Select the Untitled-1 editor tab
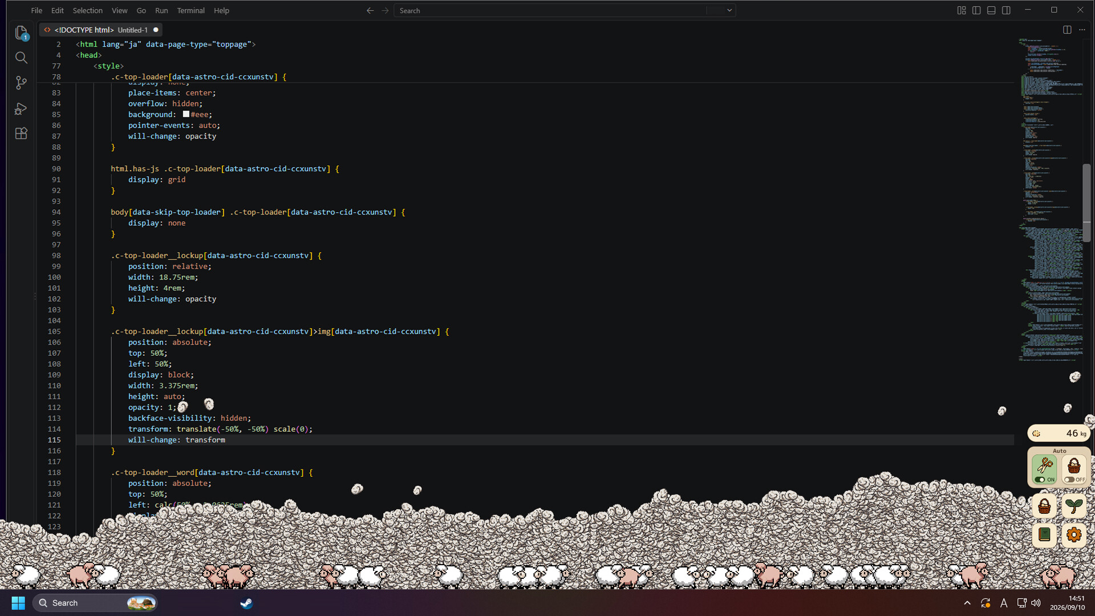1095x616 pixels. pyautogui.click(x=101, y=30)
